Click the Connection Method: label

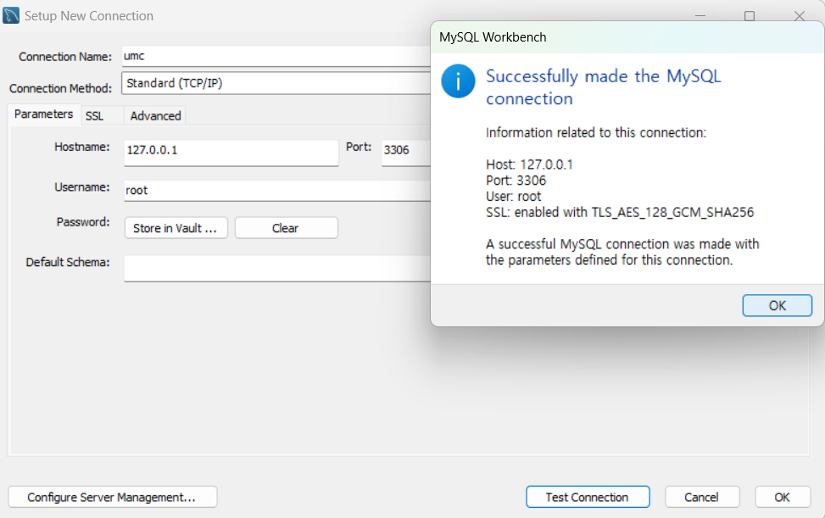(60, 88)
